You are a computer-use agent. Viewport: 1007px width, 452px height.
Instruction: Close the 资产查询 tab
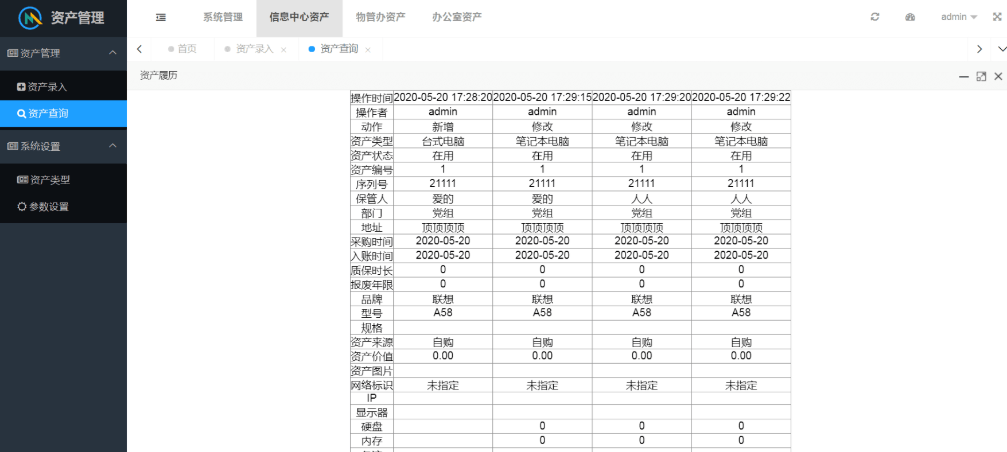coord(368,50)
